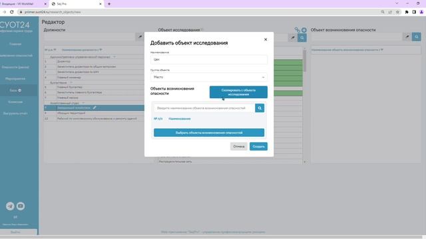Click the research objects list vertical scrollbar

tap(305, 61)
